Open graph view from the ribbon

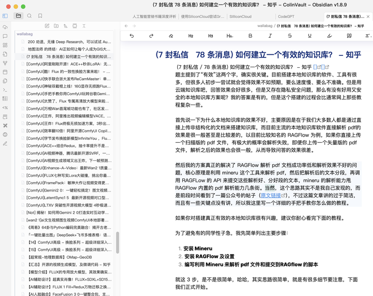coord(5,63)
